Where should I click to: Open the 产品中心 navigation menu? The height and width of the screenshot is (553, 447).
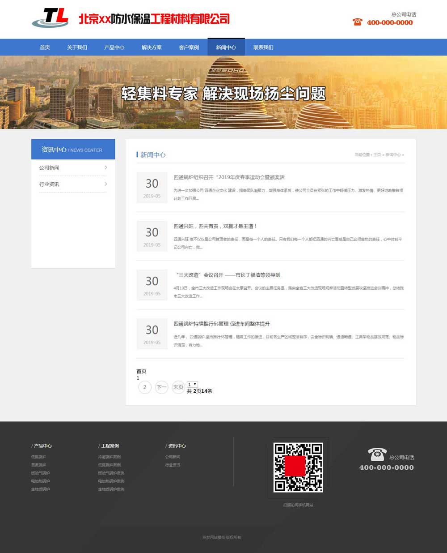pos(114,47)
